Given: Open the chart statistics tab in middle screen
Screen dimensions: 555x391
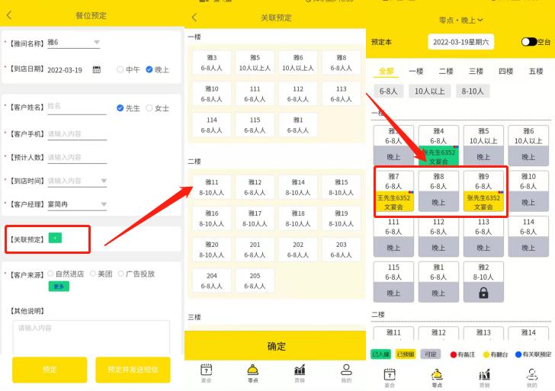Looking at the screenshot, I should (300, 373).
